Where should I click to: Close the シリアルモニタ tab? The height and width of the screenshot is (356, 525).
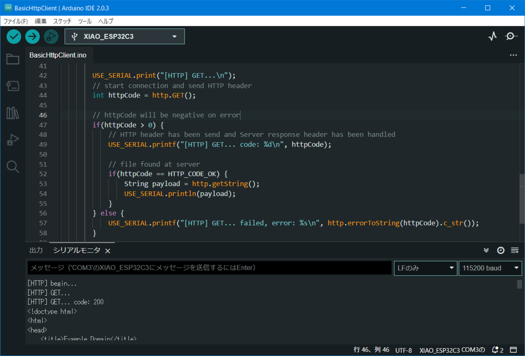point(108,251)
